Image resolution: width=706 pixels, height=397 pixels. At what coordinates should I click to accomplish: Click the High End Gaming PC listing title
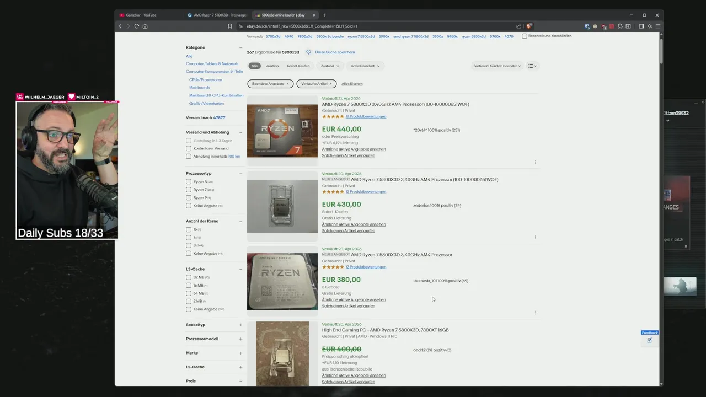385,330
